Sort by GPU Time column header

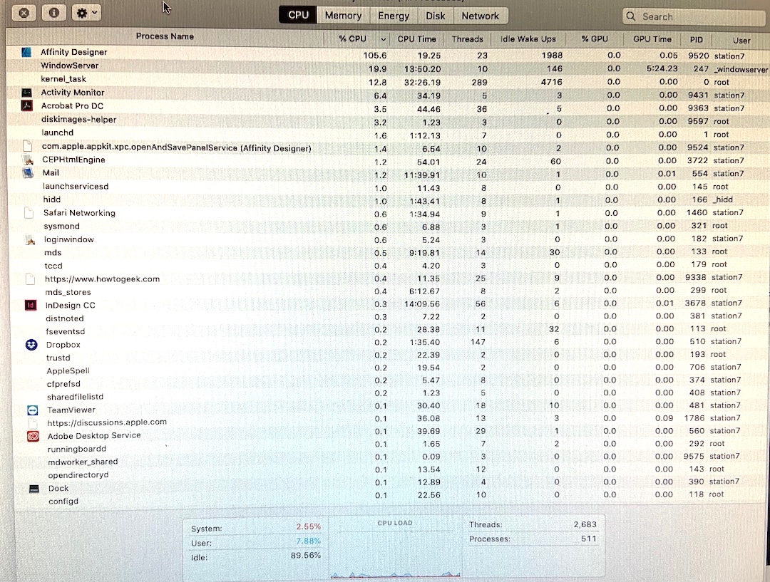coord(652,38)
